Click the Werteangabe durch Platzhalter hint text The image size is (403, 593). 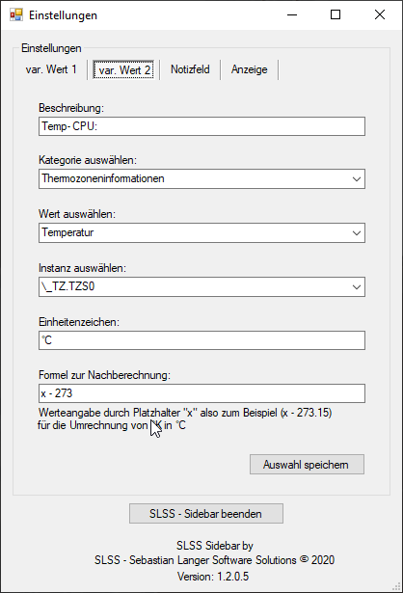click(x=185, y=419)
